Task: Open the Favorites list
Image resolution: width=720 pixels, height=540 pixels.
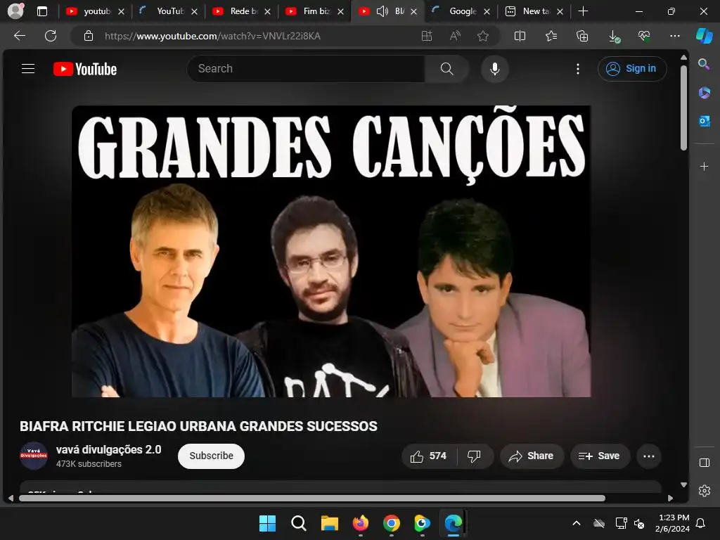Action: 551,36
